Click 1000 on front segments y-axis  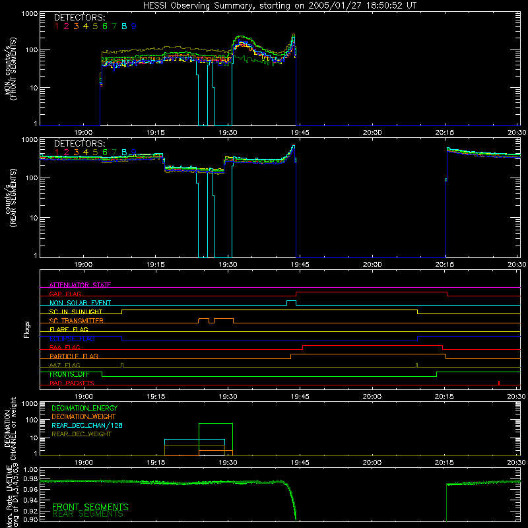coord(29,14)
